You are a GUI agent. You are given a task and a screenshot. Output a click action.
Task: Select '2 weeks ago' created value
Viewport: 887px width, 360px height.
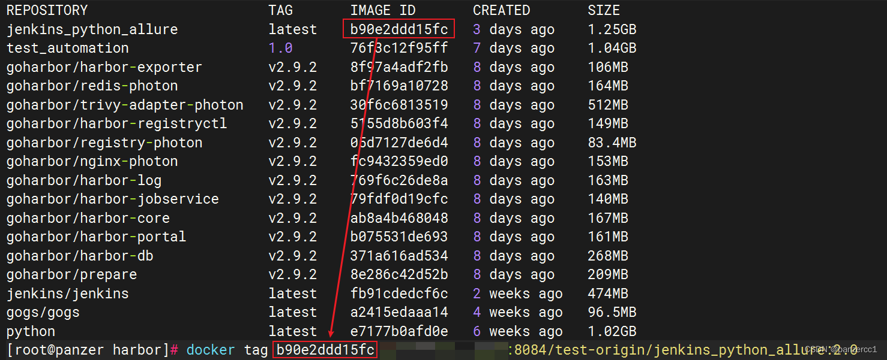[518, 294]
